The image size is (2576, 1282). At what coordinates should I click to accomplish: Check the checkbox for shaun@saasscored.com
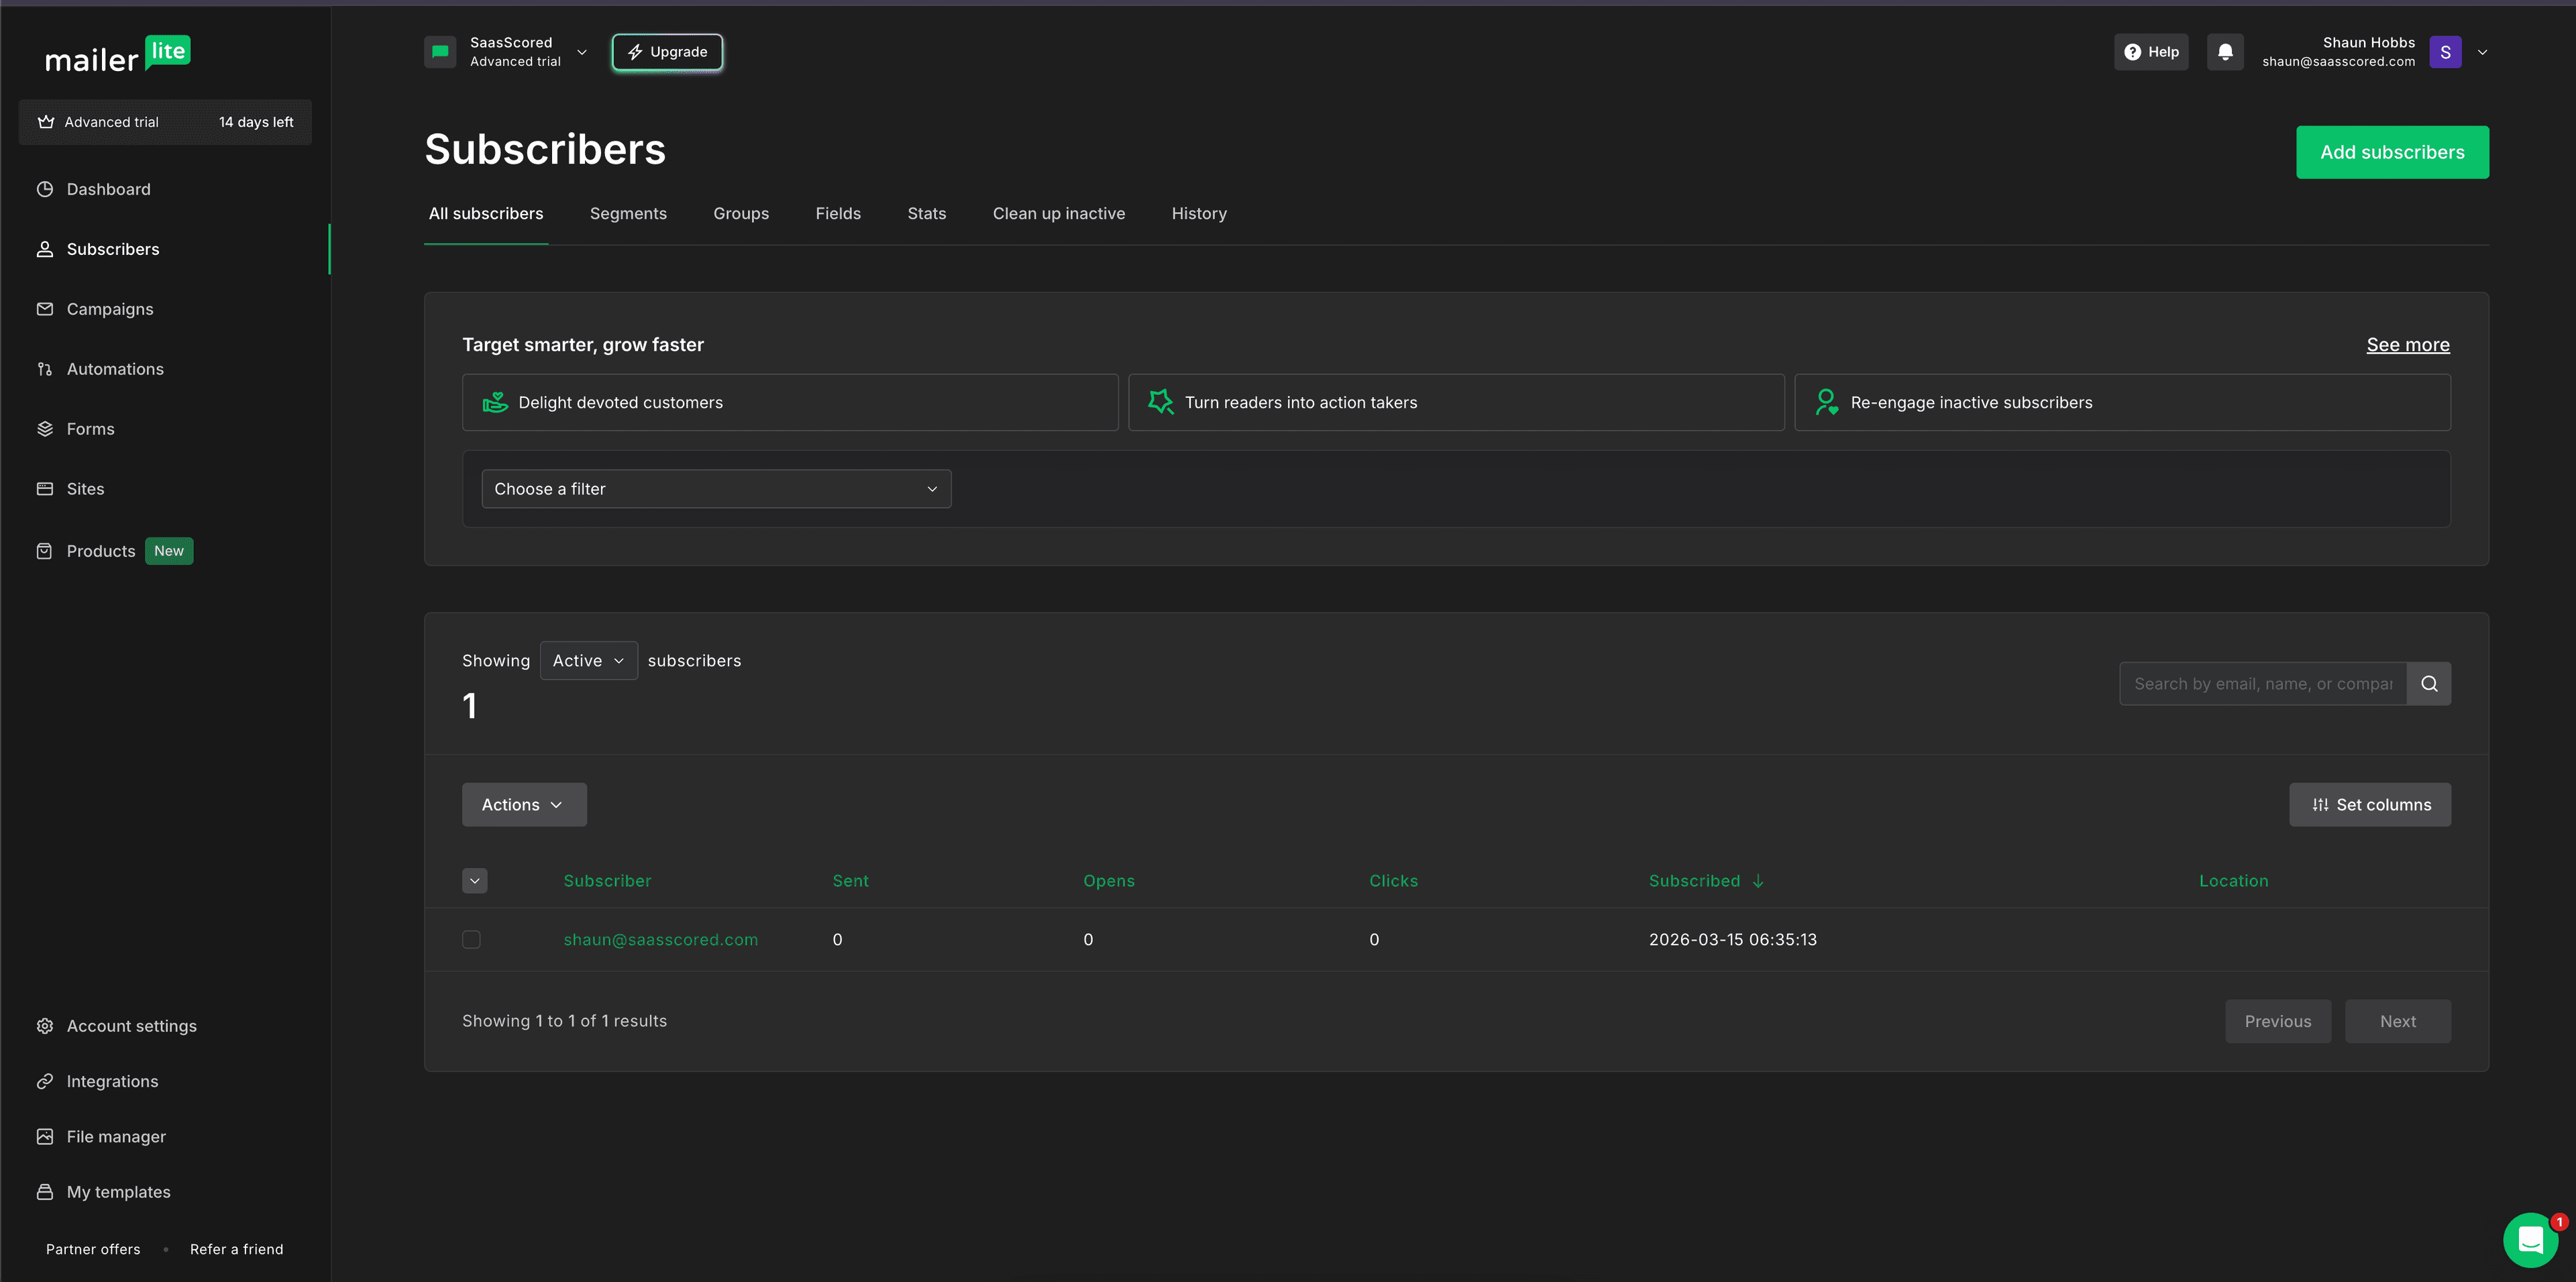tap(471, 939)
